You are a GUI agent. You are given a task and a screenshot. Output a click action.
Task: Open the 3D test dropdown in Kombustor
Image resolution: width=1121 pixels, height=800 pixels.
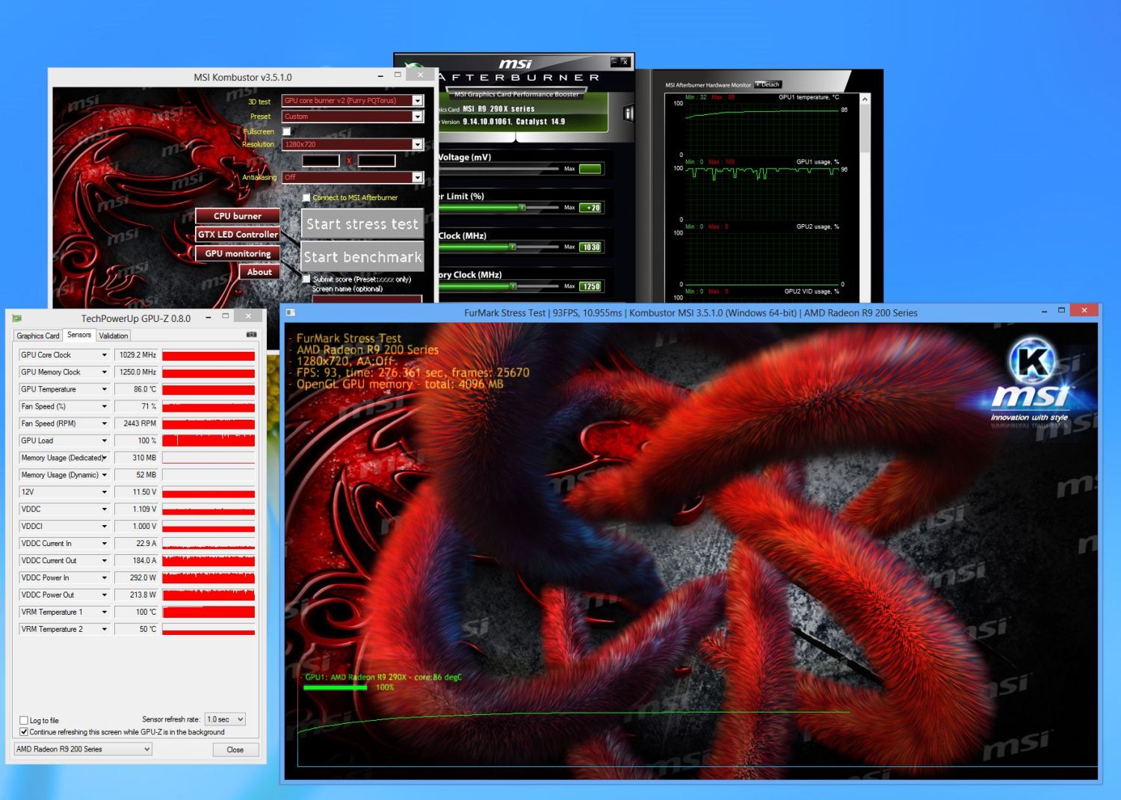tap(418, 101)
